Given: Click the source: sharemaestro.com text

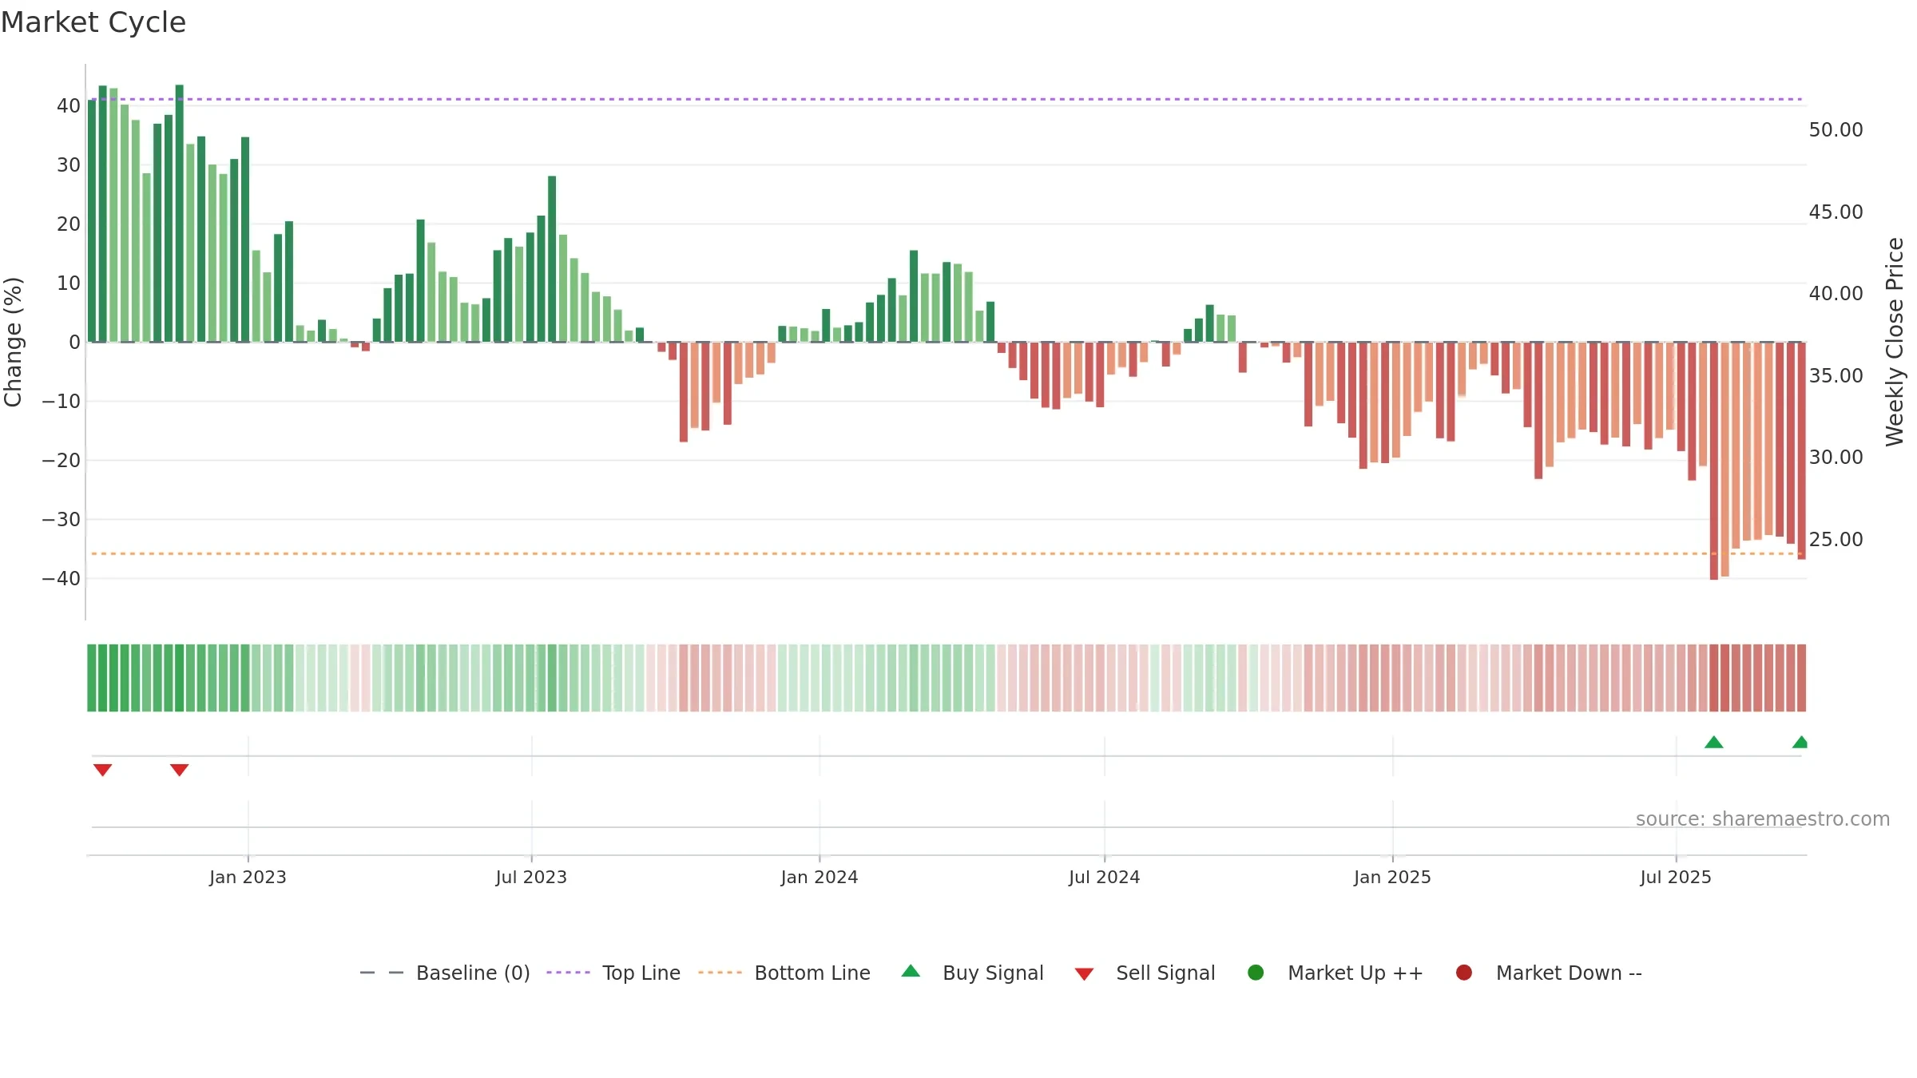Looking at the screenshot, I should click(1763, 819).
